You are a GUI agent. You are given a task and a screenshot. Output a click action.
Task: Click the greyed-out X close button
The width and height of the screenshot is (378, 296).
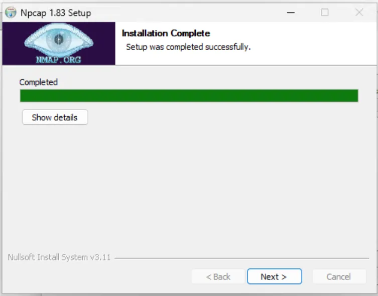click(x=359, y=12)
